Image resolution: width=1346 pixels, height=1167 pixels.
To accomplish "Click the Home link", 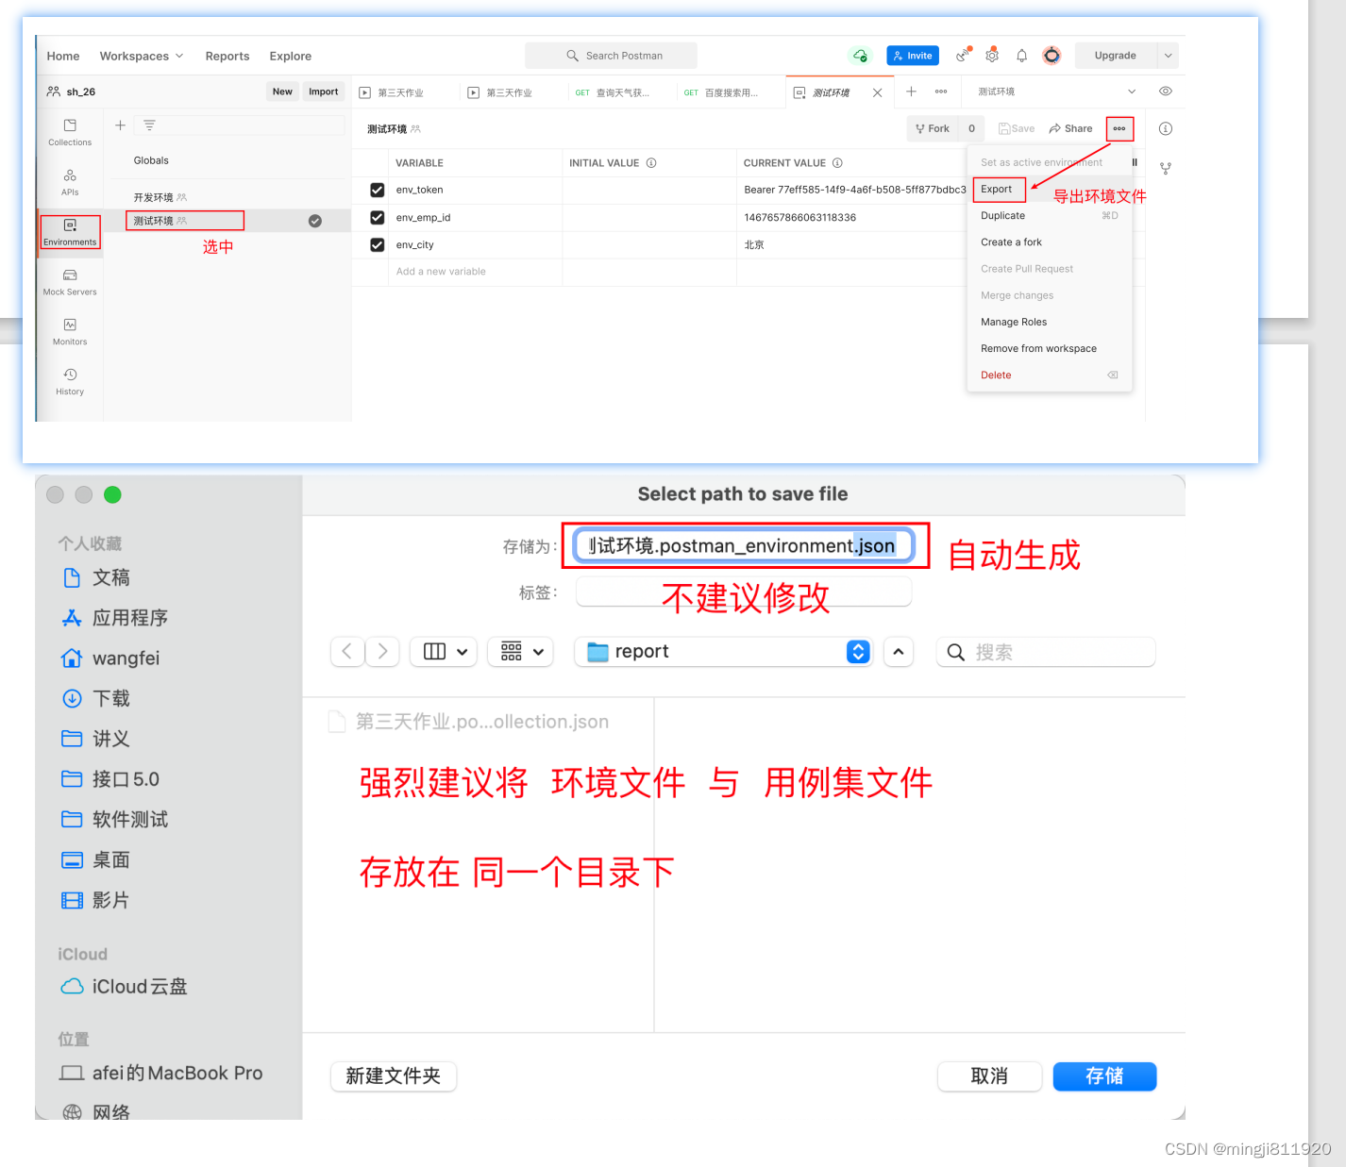I will point(63,56).
